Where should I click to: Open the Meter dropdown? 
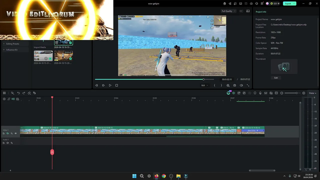click(312, 93)
